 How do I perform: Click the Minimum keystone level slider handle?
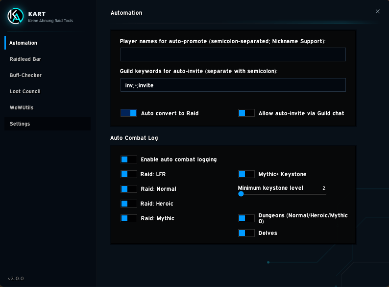(x=241, y=194)
